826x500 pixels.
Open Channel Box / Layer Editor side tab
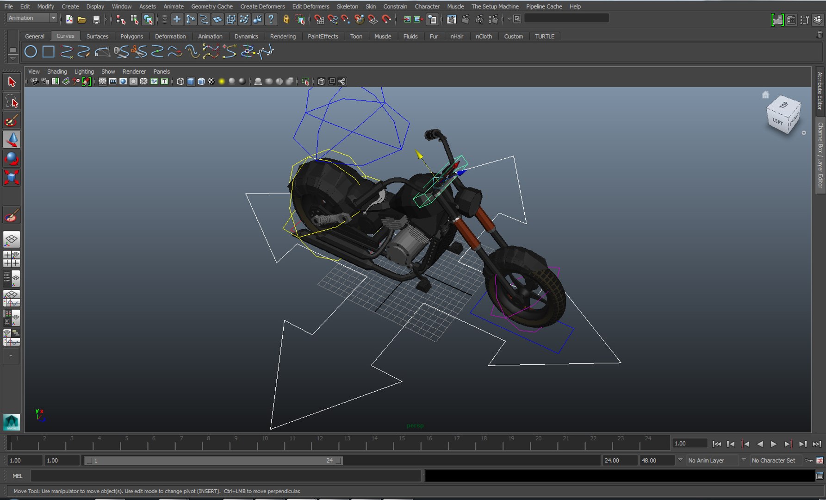point(820,155)
